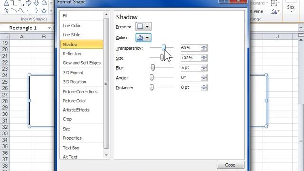The height and width of the screenshot is (171, 304).
Task: Expand the formula bar chevron
Action: point(301,28)
